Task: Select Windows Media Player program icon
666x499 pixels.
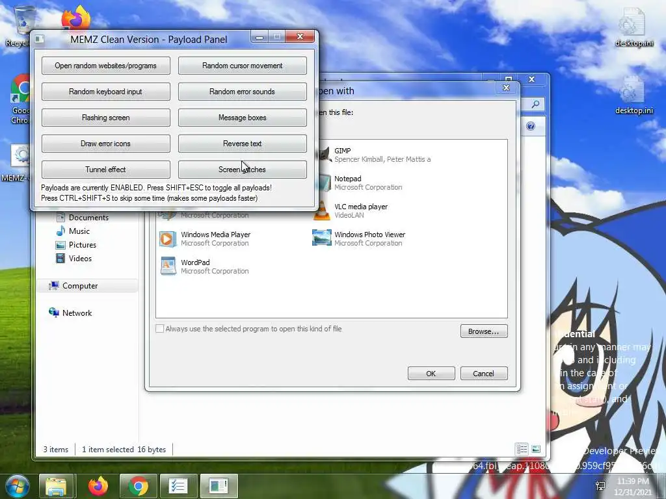Action: tap(168, 239)
